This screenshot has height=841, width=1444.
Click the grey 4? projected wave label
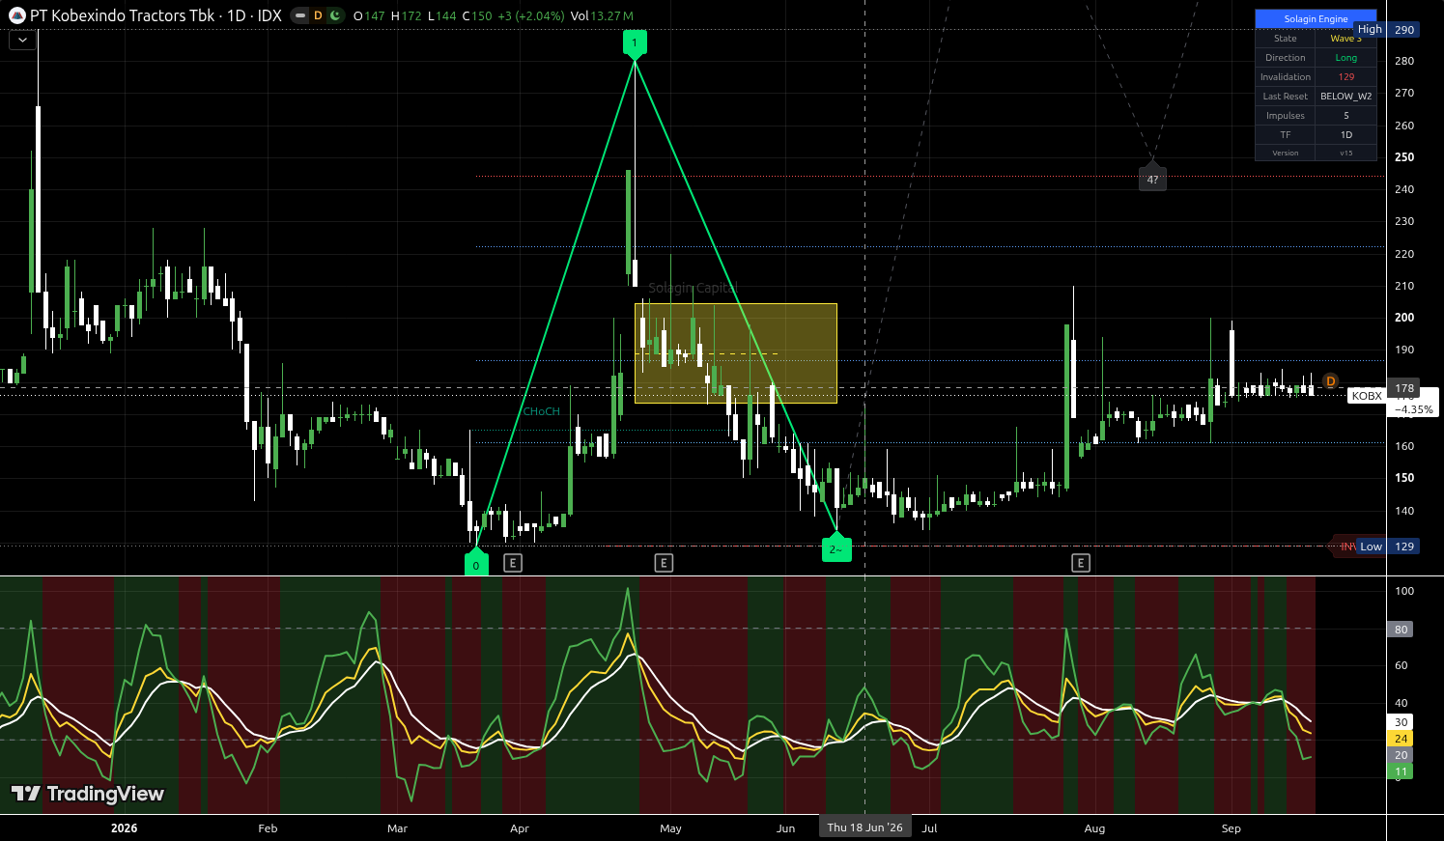1152,178
